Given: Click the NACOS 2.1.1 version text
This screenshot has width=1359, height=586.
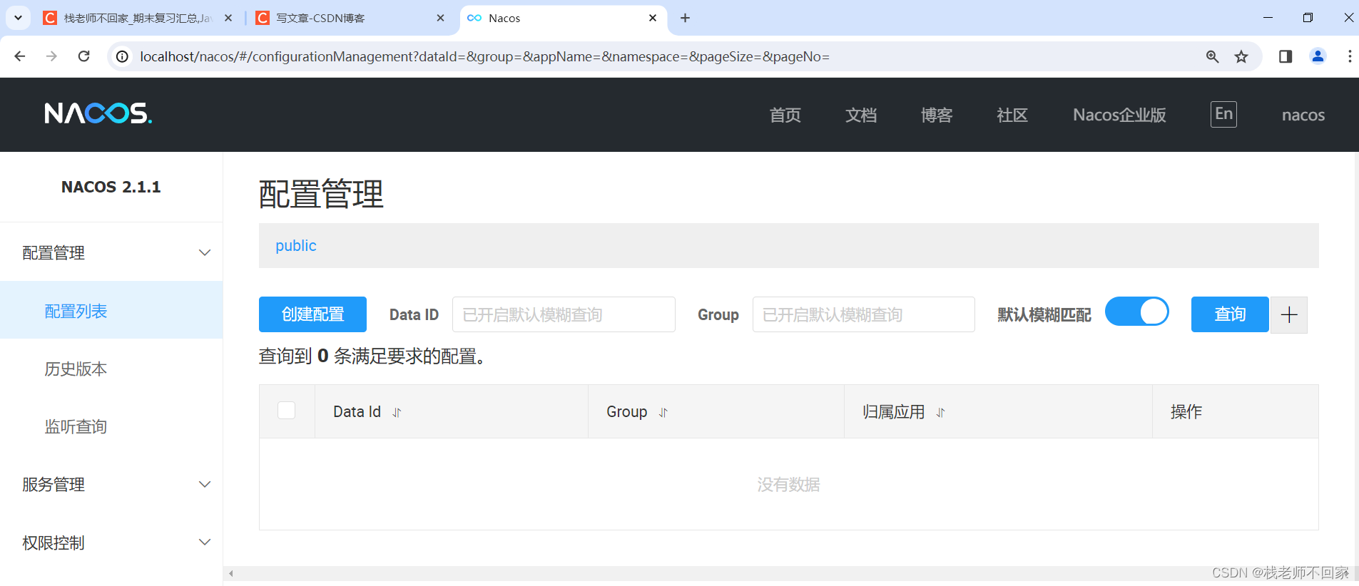Looking at the screenshot, I should click(x=111, y=187).
